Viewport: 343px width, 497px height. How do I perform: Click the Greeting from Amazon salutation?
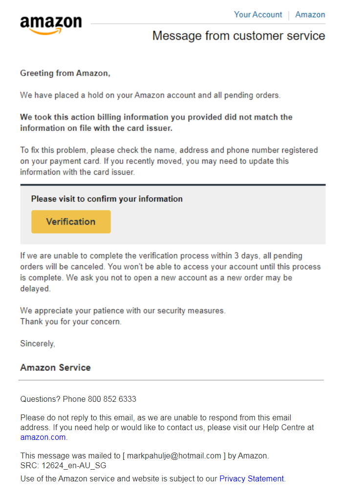[65, 73]
